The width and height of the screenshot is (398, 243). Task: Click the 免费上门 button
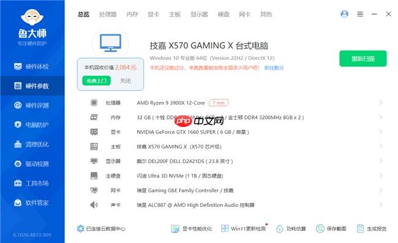coord(97,81)
